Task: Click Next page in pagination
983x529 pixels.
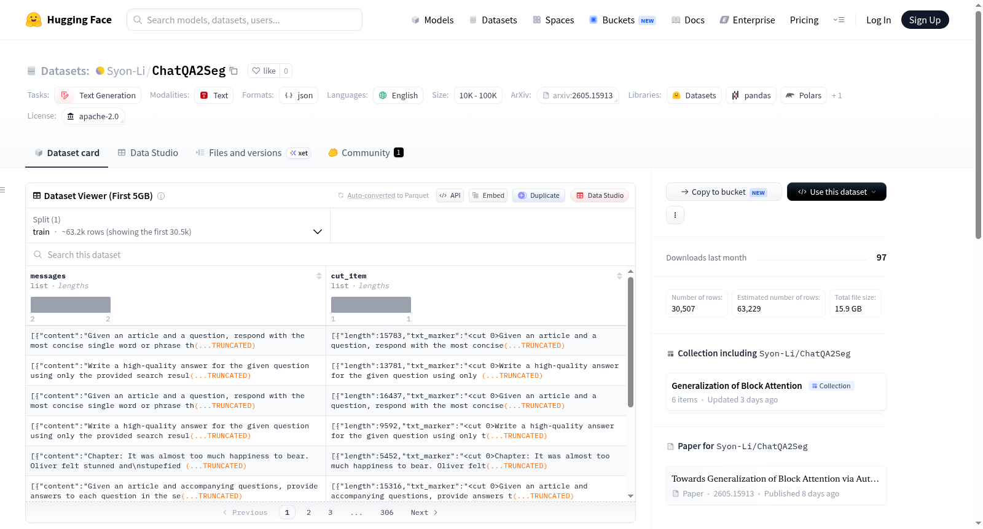Action: click(x=424, y=512)
